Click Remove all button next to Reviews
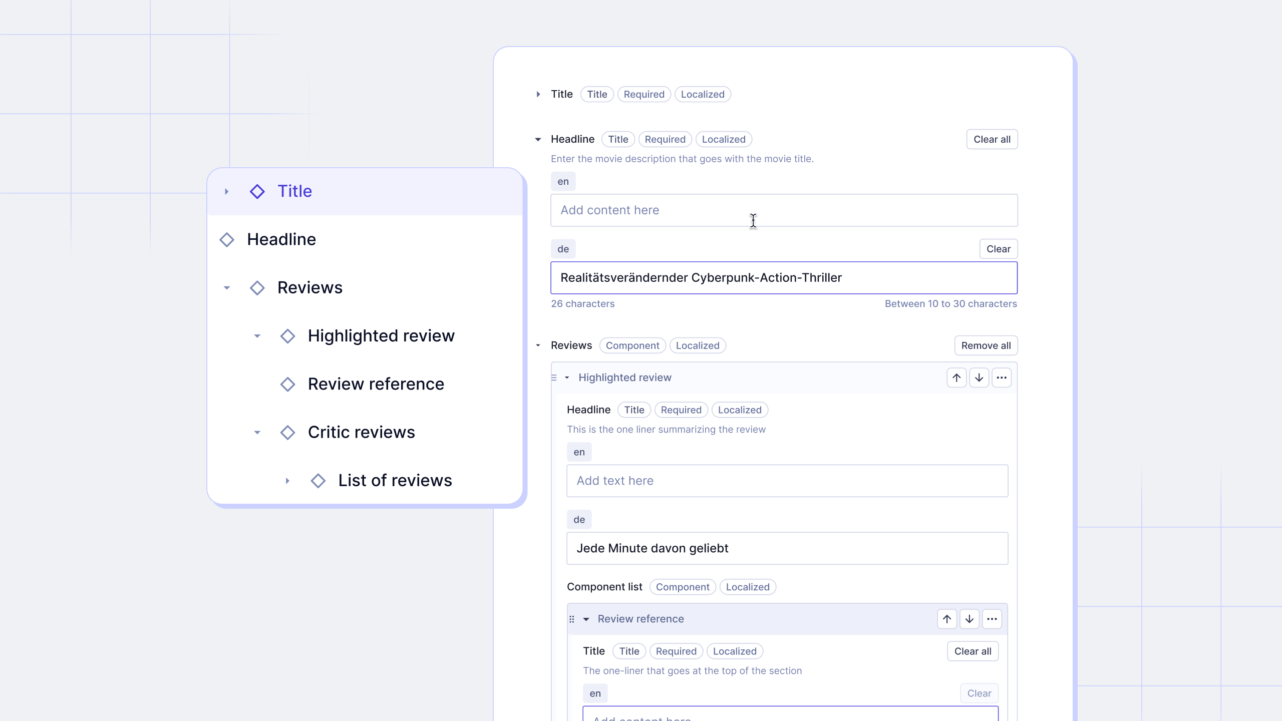This screenshot has height=721, width=1282. pos(986,345)
